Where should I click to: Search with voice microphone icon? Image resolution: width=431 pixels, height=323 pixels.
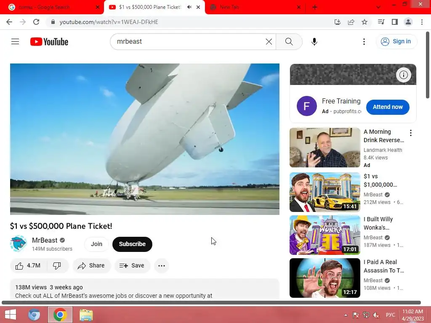point(314,42)
